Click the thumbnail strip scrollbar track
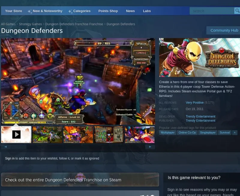Image resolution: width=240 pixels, height=196 pixels. (x=78, y=147)
